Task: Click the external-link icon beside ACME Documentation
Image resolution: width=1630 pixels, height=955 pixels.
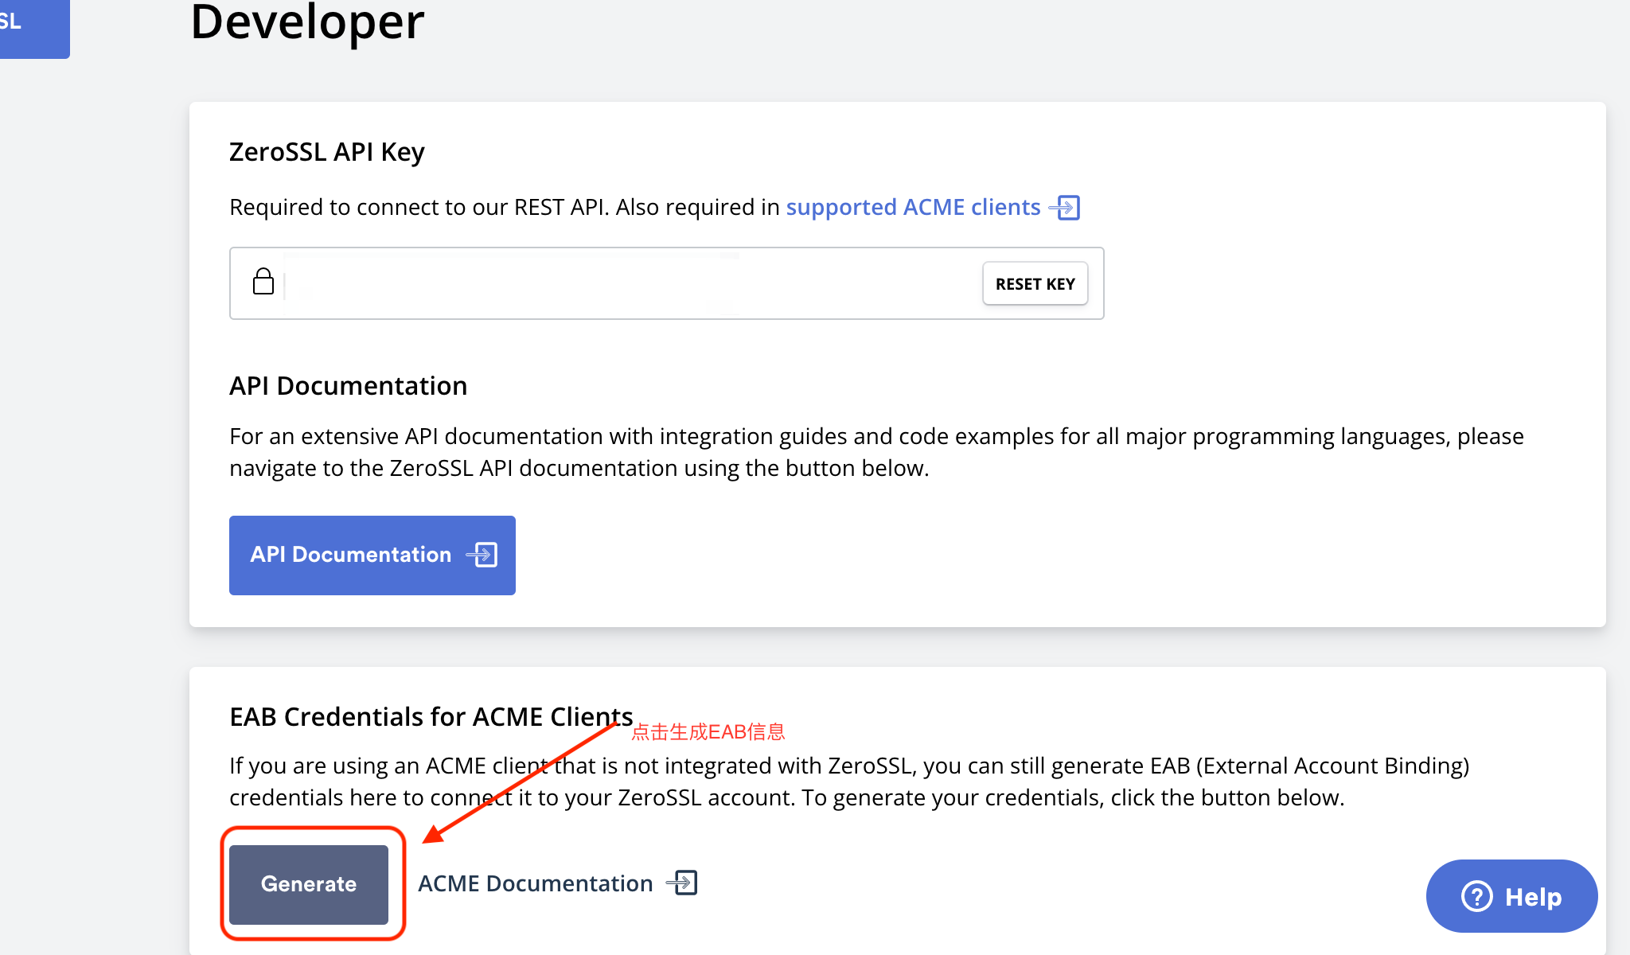Action: pyautogui.click(x=682, y=883)
